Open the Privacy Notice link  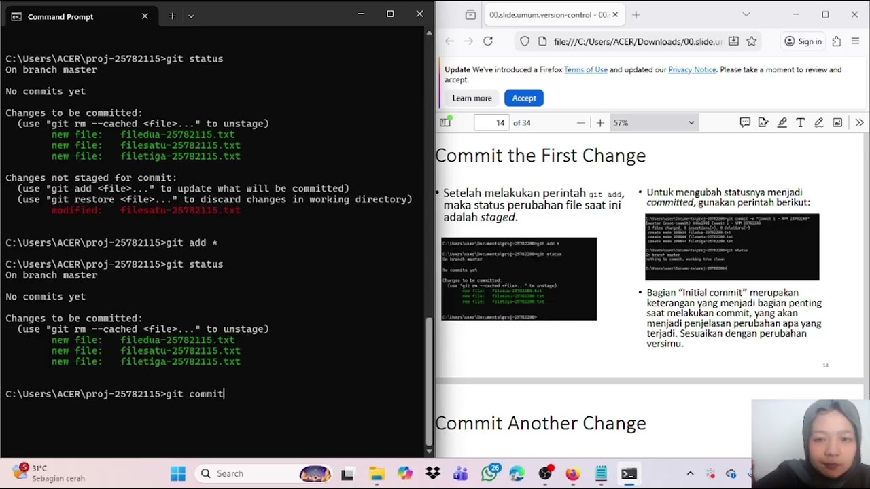692,69
